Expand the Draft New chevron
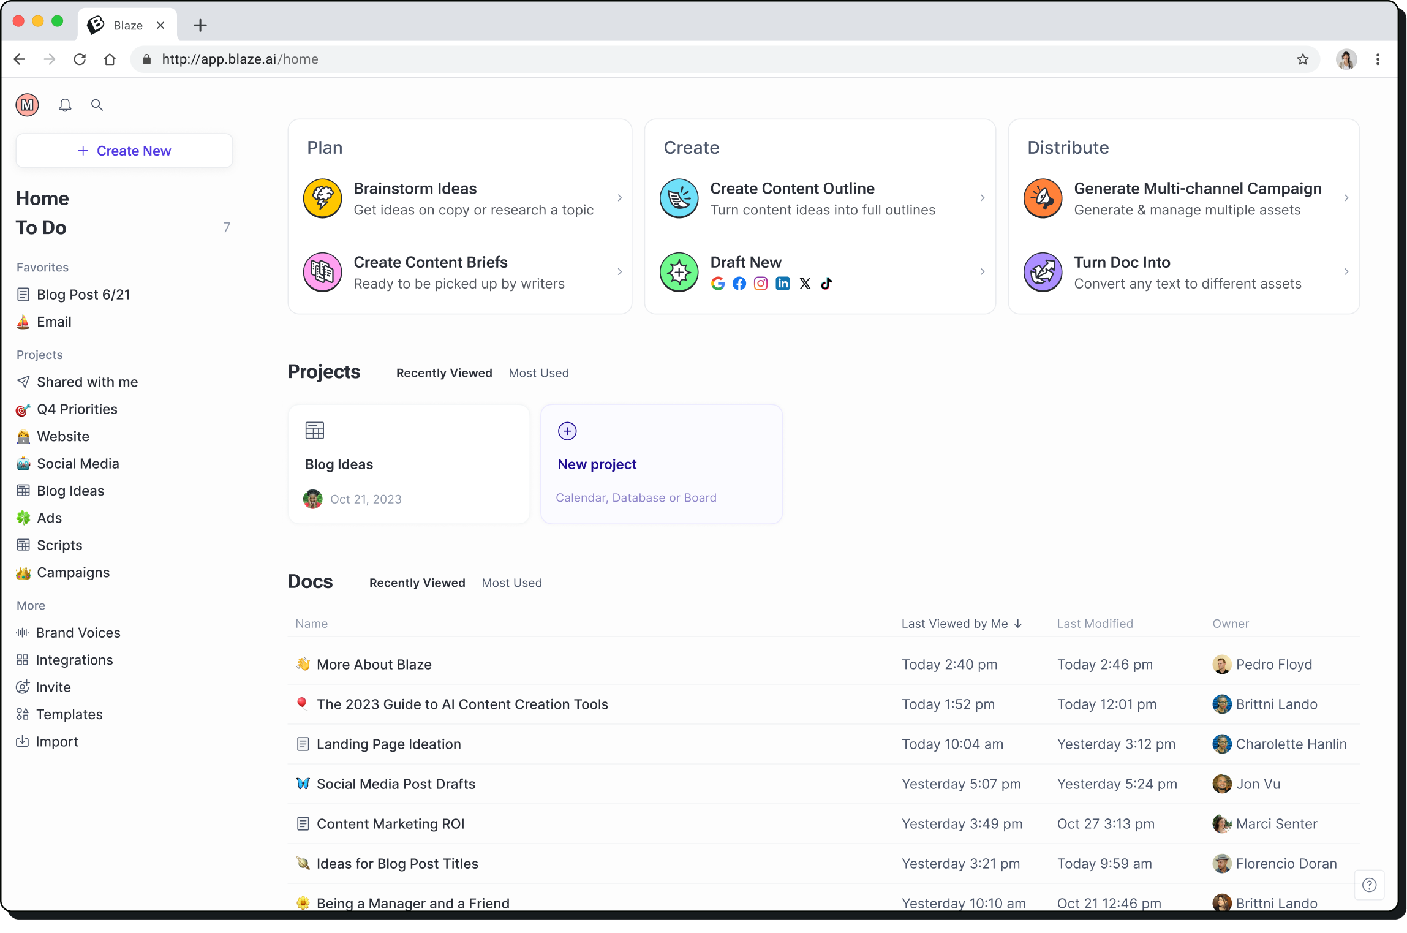Image resolution: width=1407 pixels, height=933 pixels. [981, 271]
